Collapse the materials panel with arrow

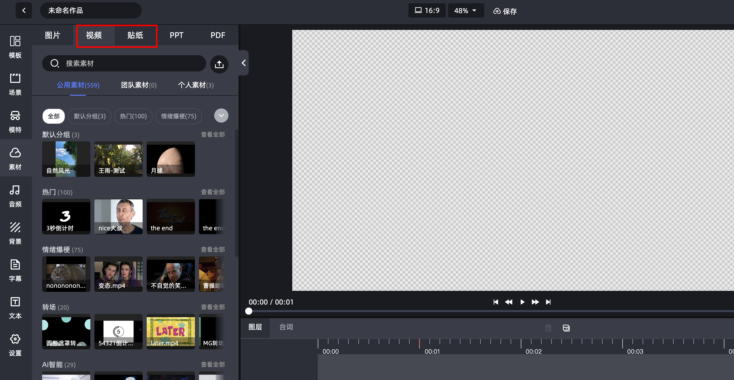click(243, 63)
